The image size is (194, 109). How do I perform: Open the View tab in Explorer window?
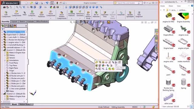coord(179,6)
